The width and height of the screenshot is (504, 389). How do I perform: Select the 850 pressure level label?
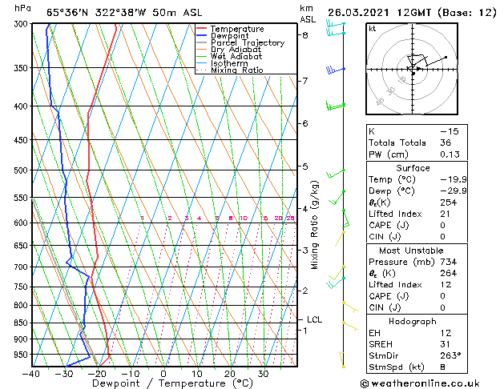(22, 323)
